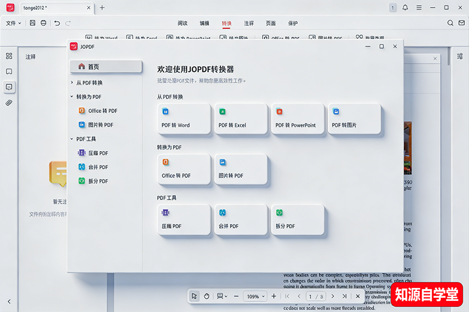Open the 合并 PDF card
The height and width of the screenshot is (312, 469).
click(241, 220)
